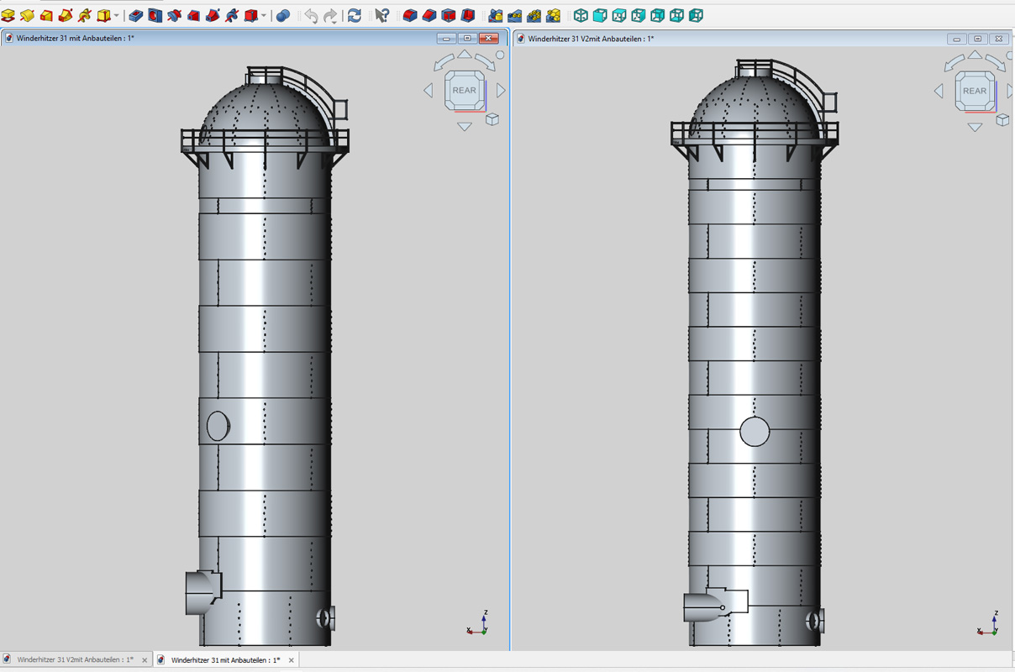The image size is (1015, 672).
Task: Open dropdown arrow beside red box tool
Action: point(264,16)
